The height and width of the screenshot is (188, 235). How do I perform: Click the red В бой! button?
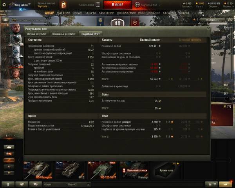[x=117, y=5]
